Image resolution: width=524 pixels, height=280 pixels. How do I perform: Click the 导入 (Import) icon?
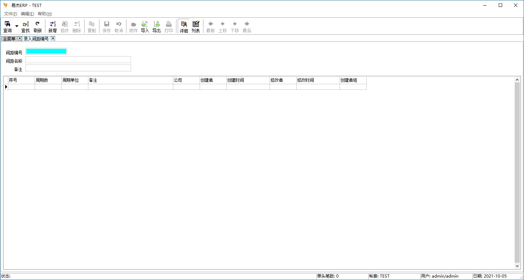145,26
